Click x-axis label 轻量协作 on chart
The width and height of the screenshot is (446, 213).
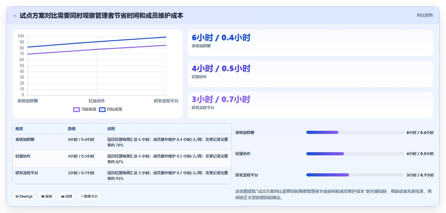pos(97,101)
